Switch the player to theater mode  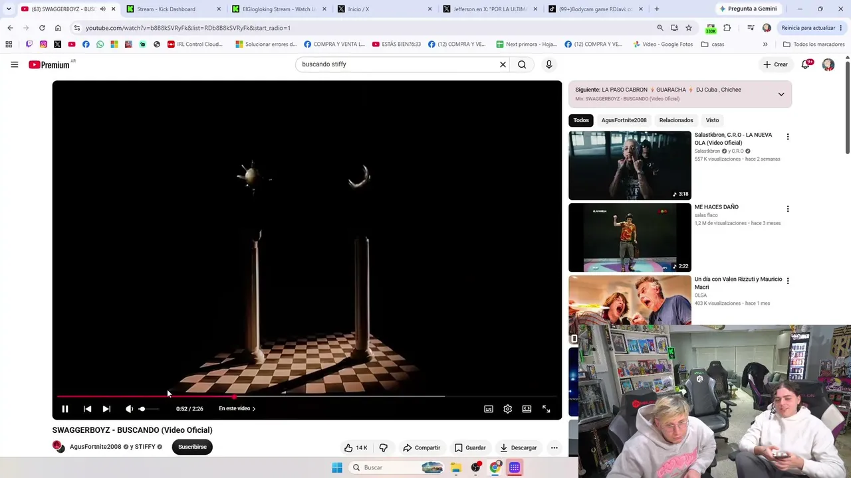tap(527, 409)
